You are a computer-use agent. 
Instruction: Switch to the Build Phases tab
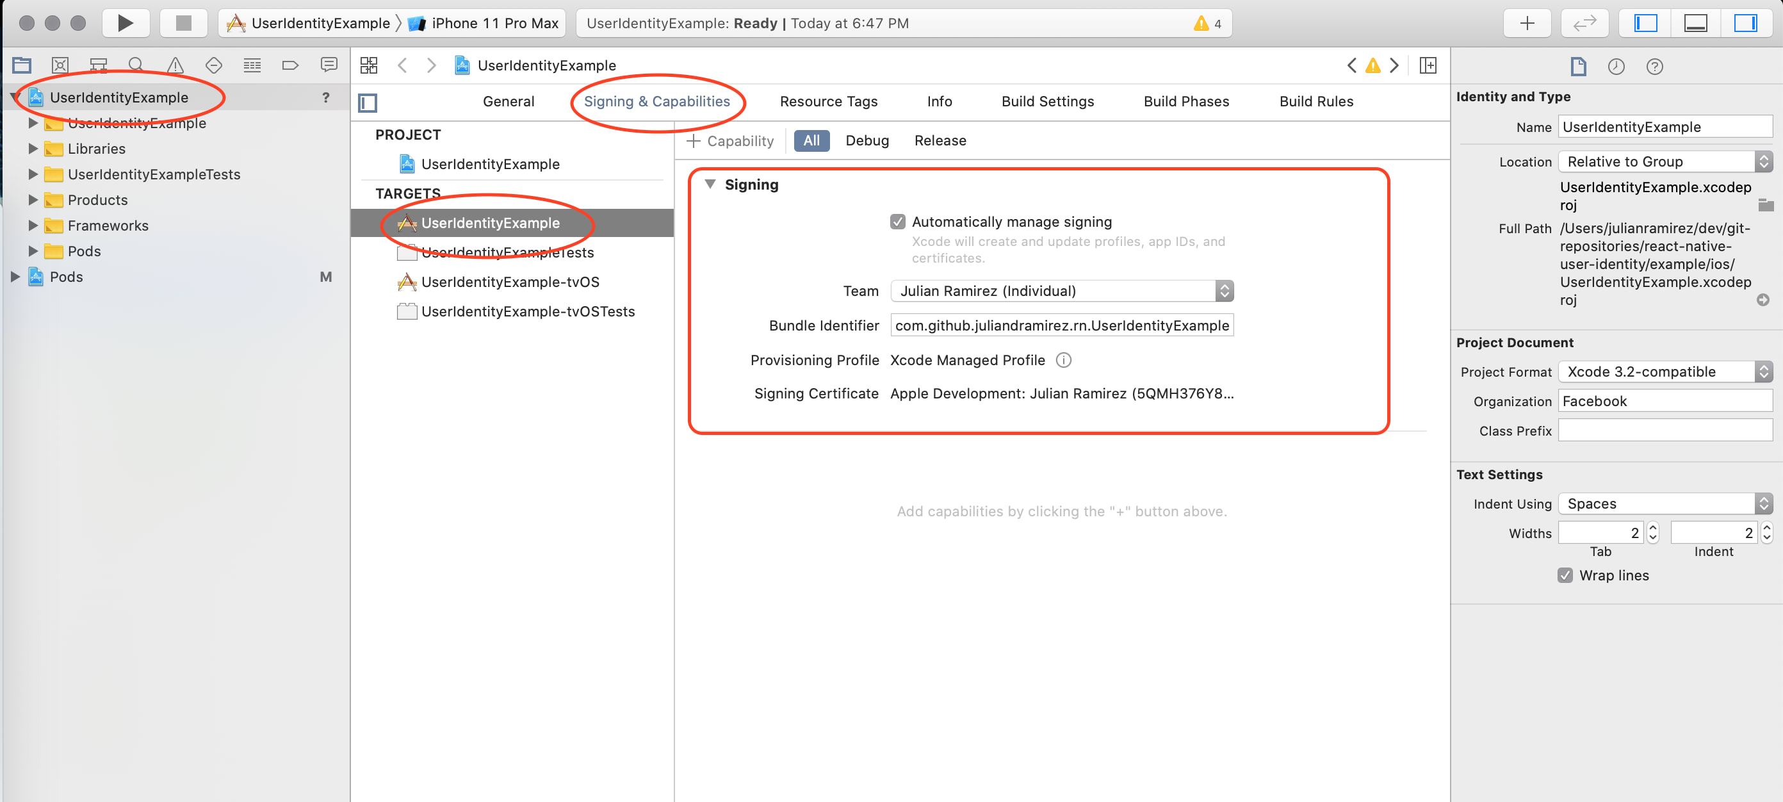tap(1186, 101)
